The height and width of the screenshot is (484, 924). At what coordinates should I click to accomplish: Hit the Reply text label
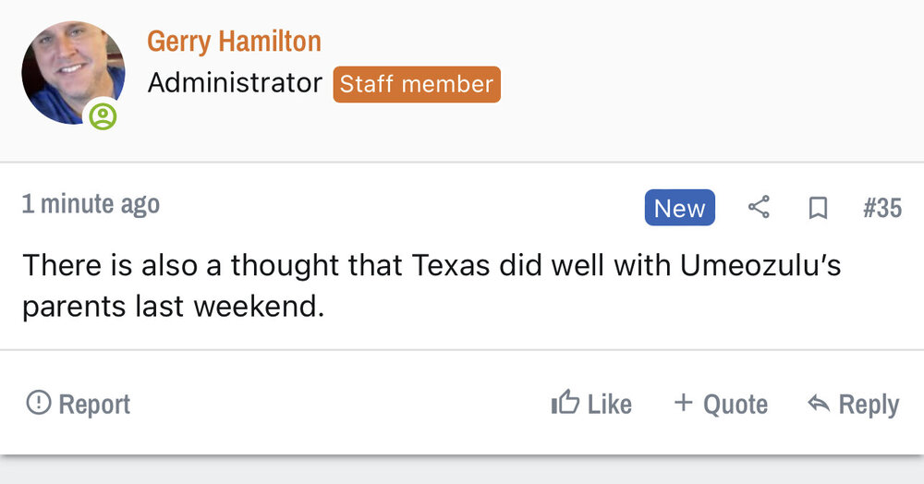(x=869, y=405)
